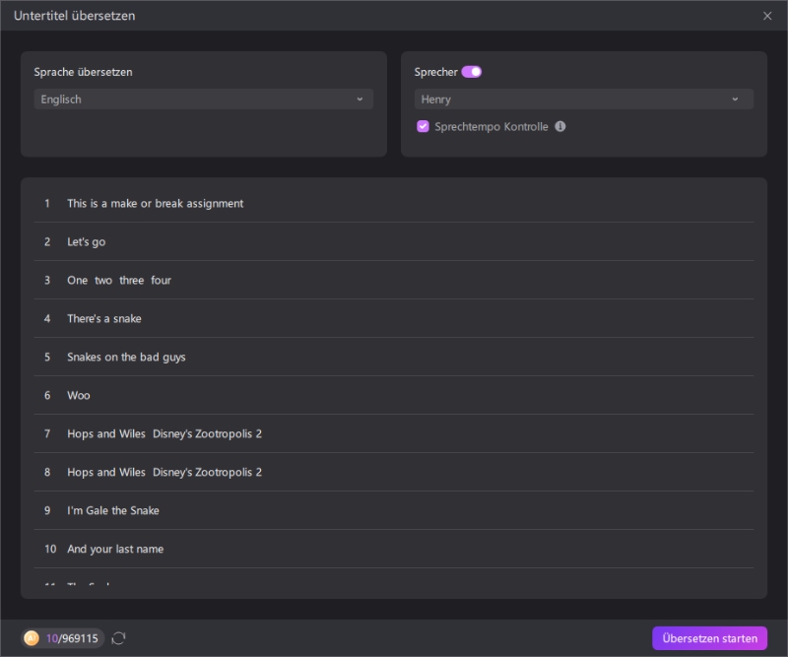Select subtitle "One two three four"

tap(118, 280)
